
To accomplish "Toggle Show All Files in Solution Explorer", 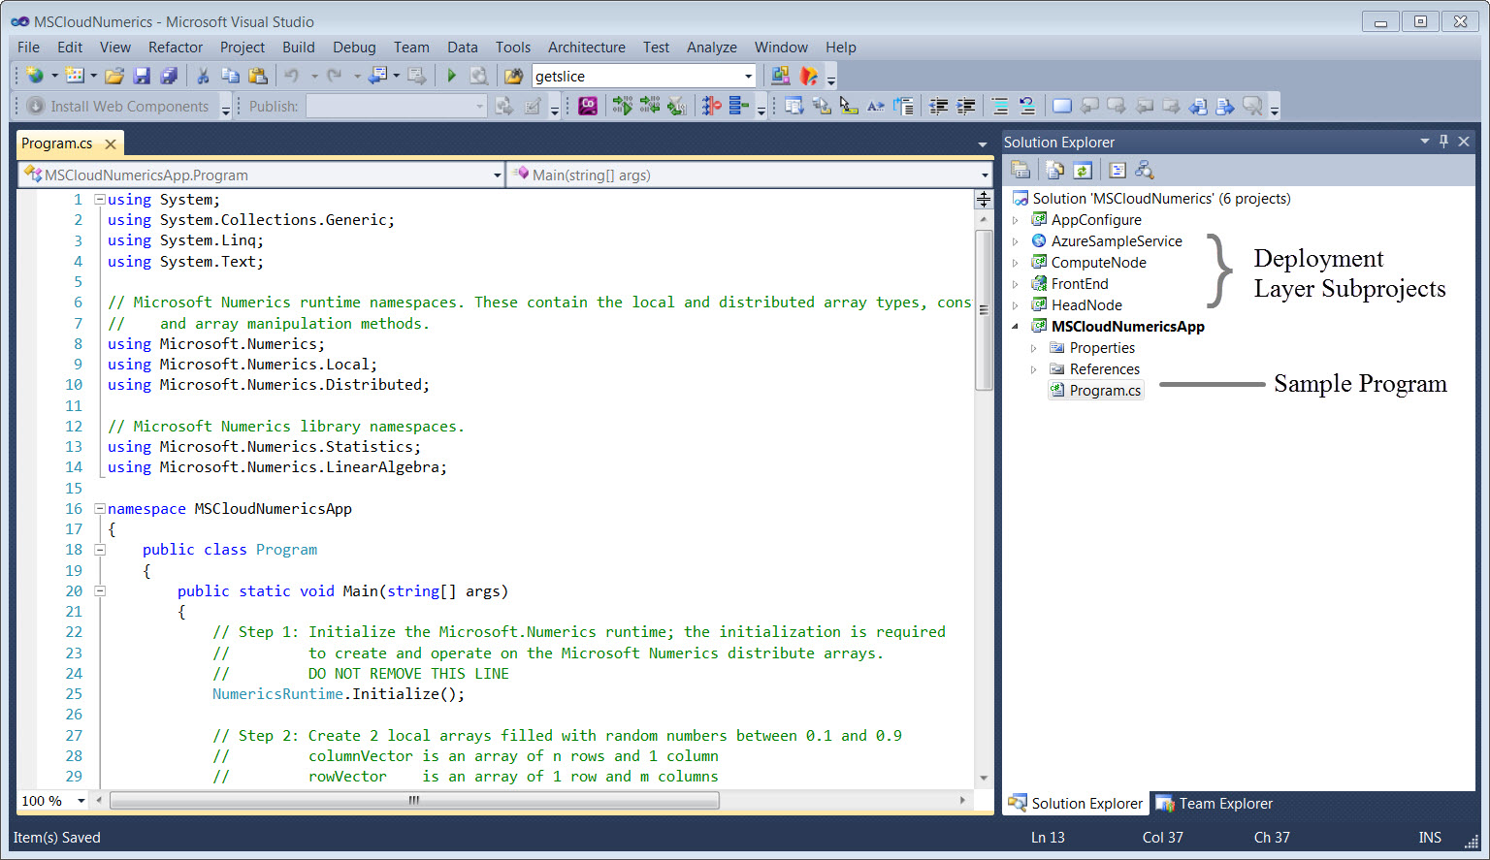I will tap(1055, 171).
